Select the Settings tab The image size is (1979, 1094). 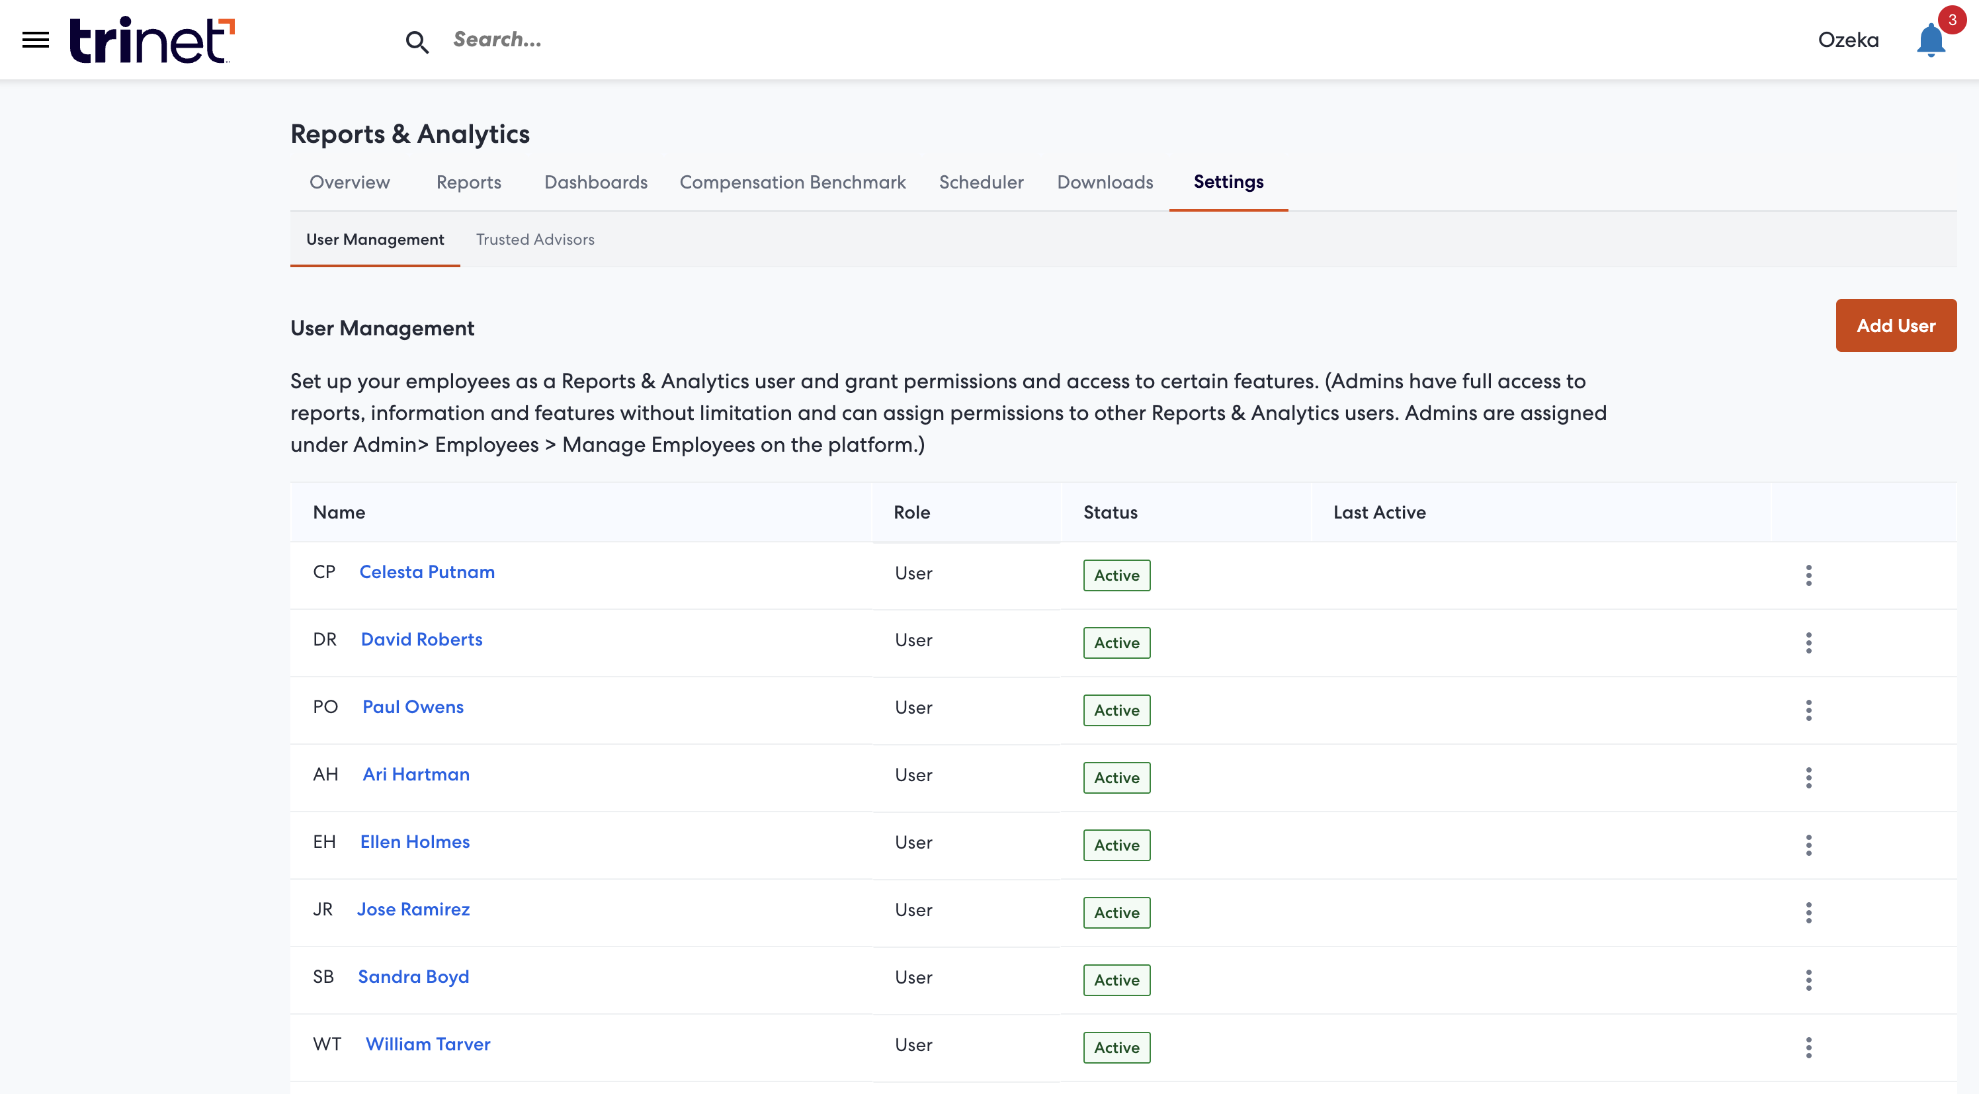[1228, 182]
